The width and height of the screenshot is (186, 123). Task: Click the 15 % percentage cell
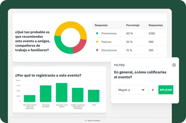(x=129, y=50)
